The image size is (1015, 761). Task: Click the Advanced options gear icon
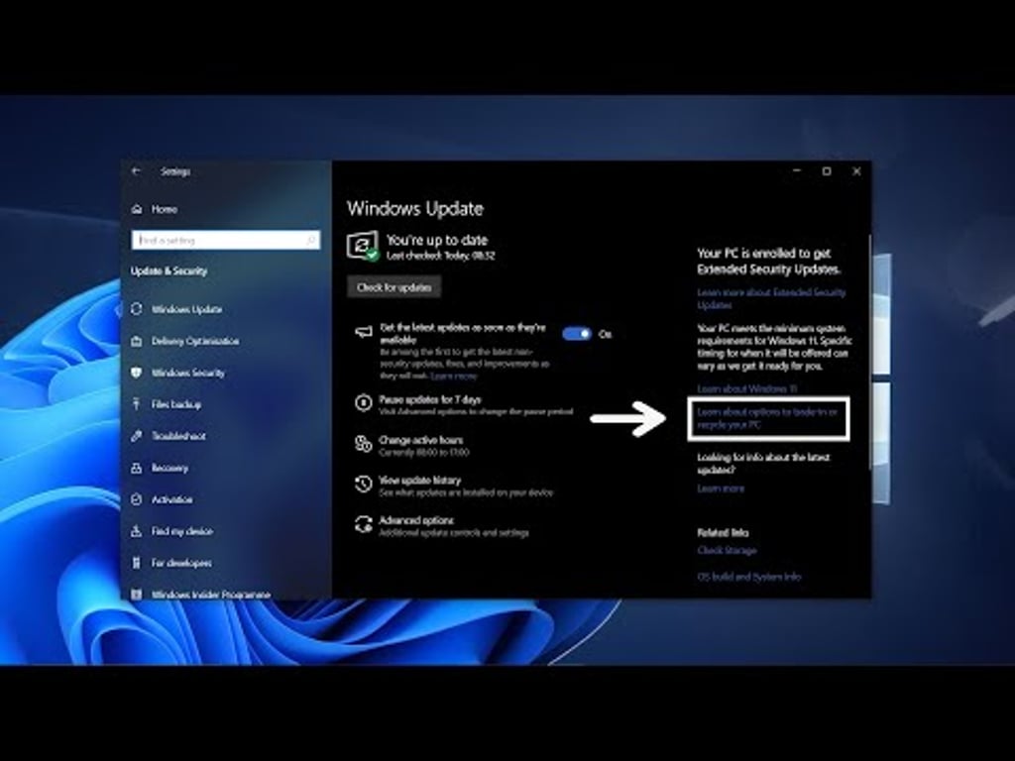click(x=363, y=524)
